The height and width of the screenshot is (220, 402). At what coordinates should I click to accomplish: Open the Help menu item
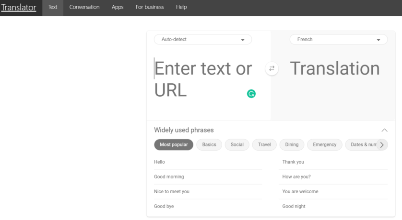click(181, 7)
